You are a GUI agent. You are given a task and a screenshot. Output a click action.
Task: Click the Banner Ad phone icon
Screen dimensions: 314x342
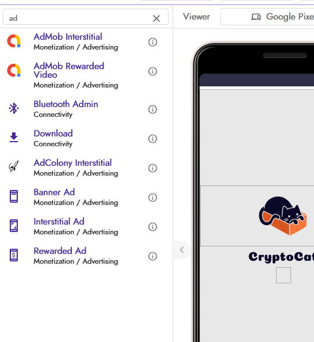(x=14, y=196)
